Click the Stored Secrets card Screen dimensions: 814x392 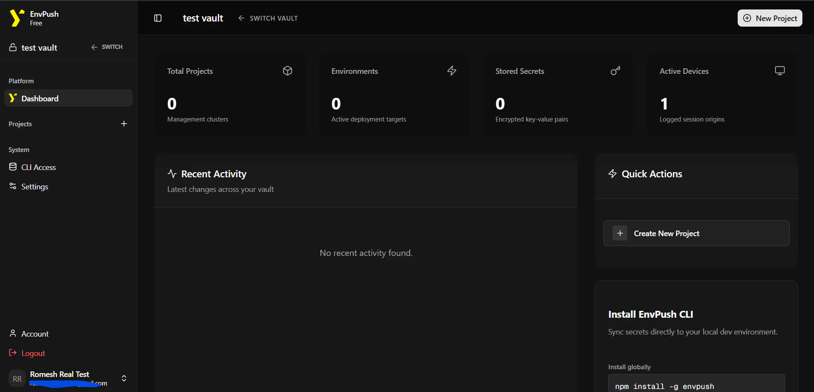[558, 95]
